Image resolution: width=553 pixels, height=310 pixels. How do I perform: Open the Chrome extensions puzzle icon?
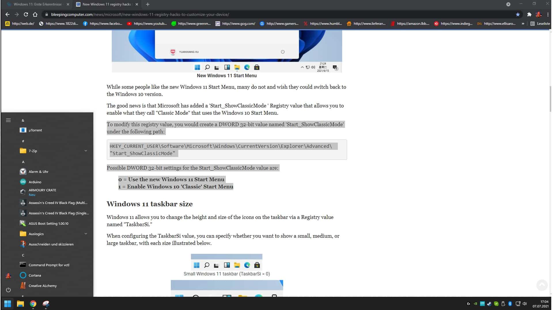(529, 14)
